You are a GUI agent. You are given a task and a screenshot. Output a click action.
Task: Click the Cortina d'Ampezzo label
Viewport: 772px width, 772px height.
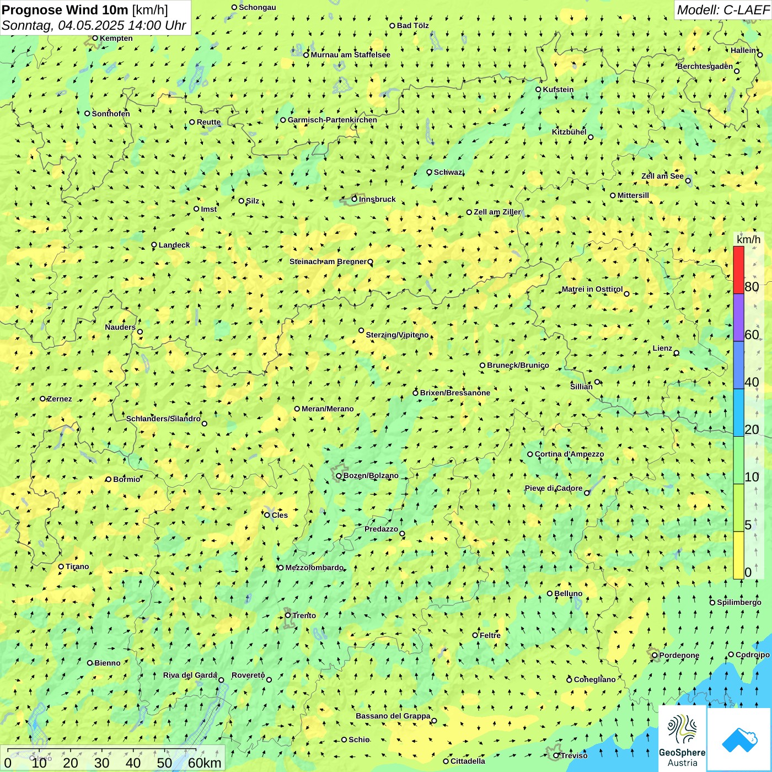[x=569, y=454]
